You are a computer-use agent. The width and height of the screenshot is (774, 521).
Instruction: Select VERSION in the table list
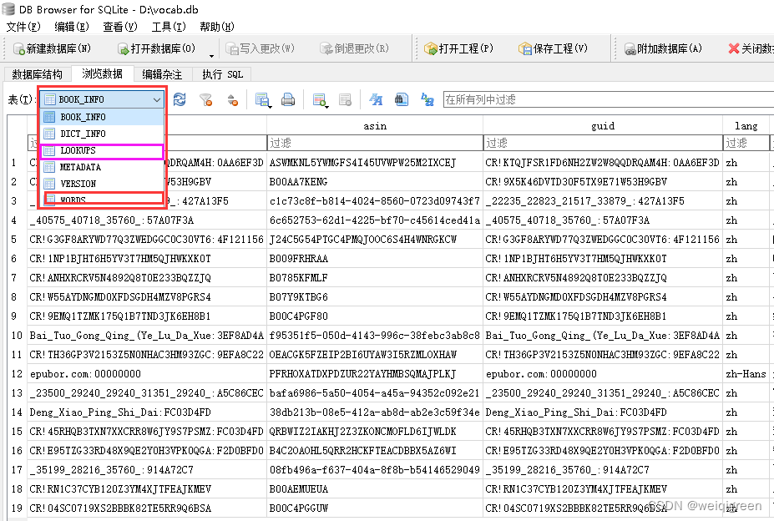coord(102,184)
